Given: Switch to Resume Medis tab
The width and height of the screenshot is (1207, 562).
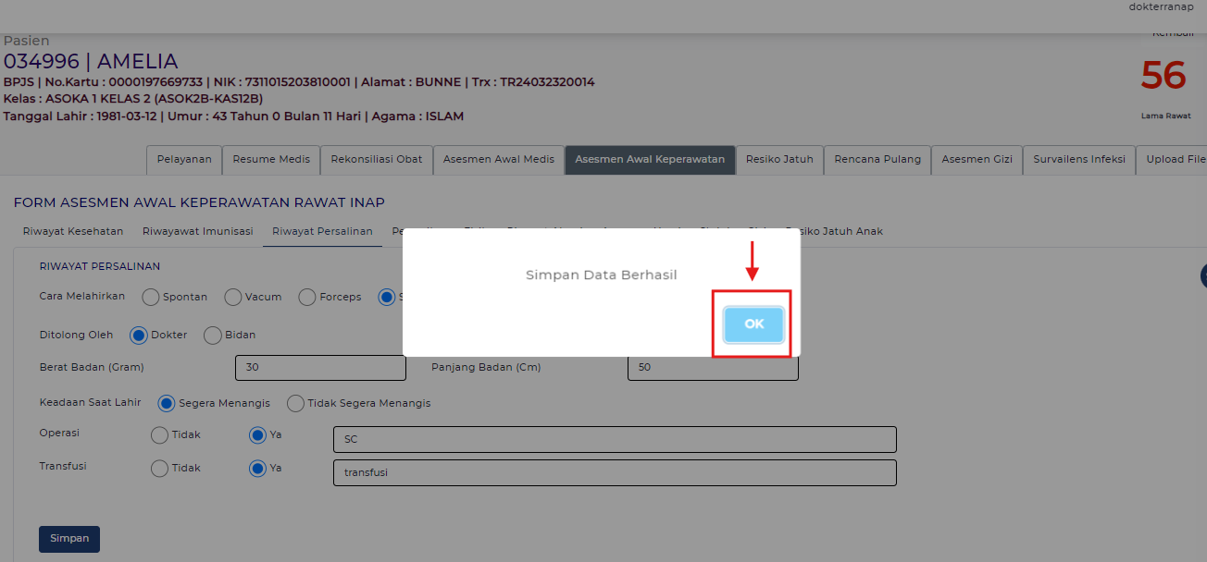Looking at the screenshot, I should pyautogui.click(x=271, y=159).
